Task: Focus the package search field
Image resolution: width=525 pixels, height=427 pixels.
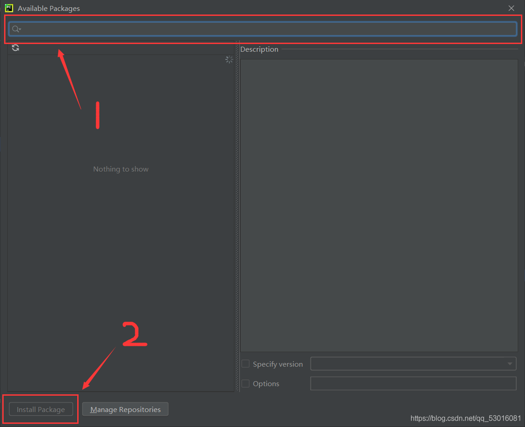Action: click(268, 29)
